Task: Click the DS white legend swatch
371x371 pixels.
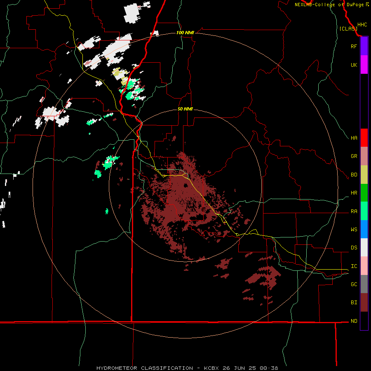Action: pos(364,247)
